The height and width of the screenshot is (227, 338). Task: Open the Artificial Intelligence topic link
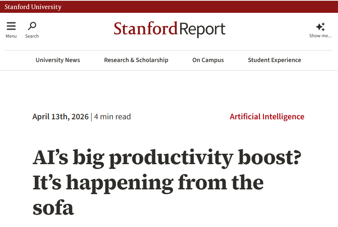(267, 117)
